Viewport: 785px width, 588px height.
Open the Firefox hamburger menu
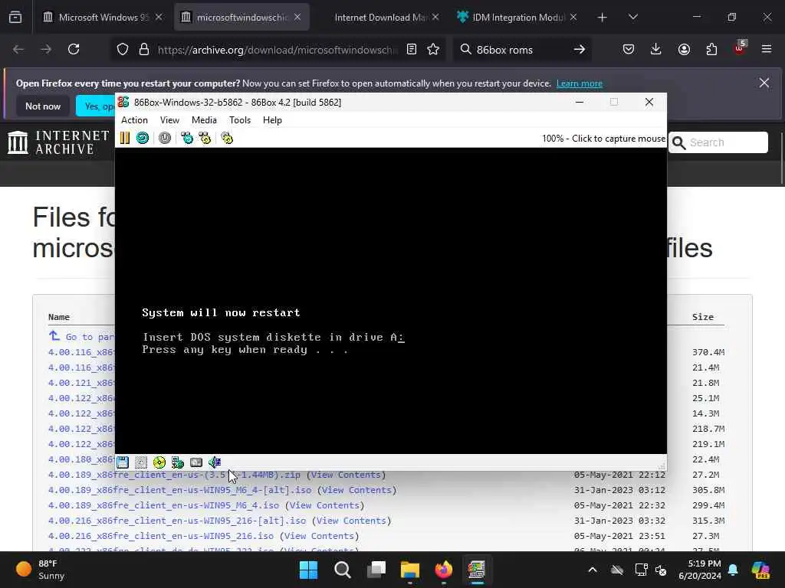coord(767,49)
